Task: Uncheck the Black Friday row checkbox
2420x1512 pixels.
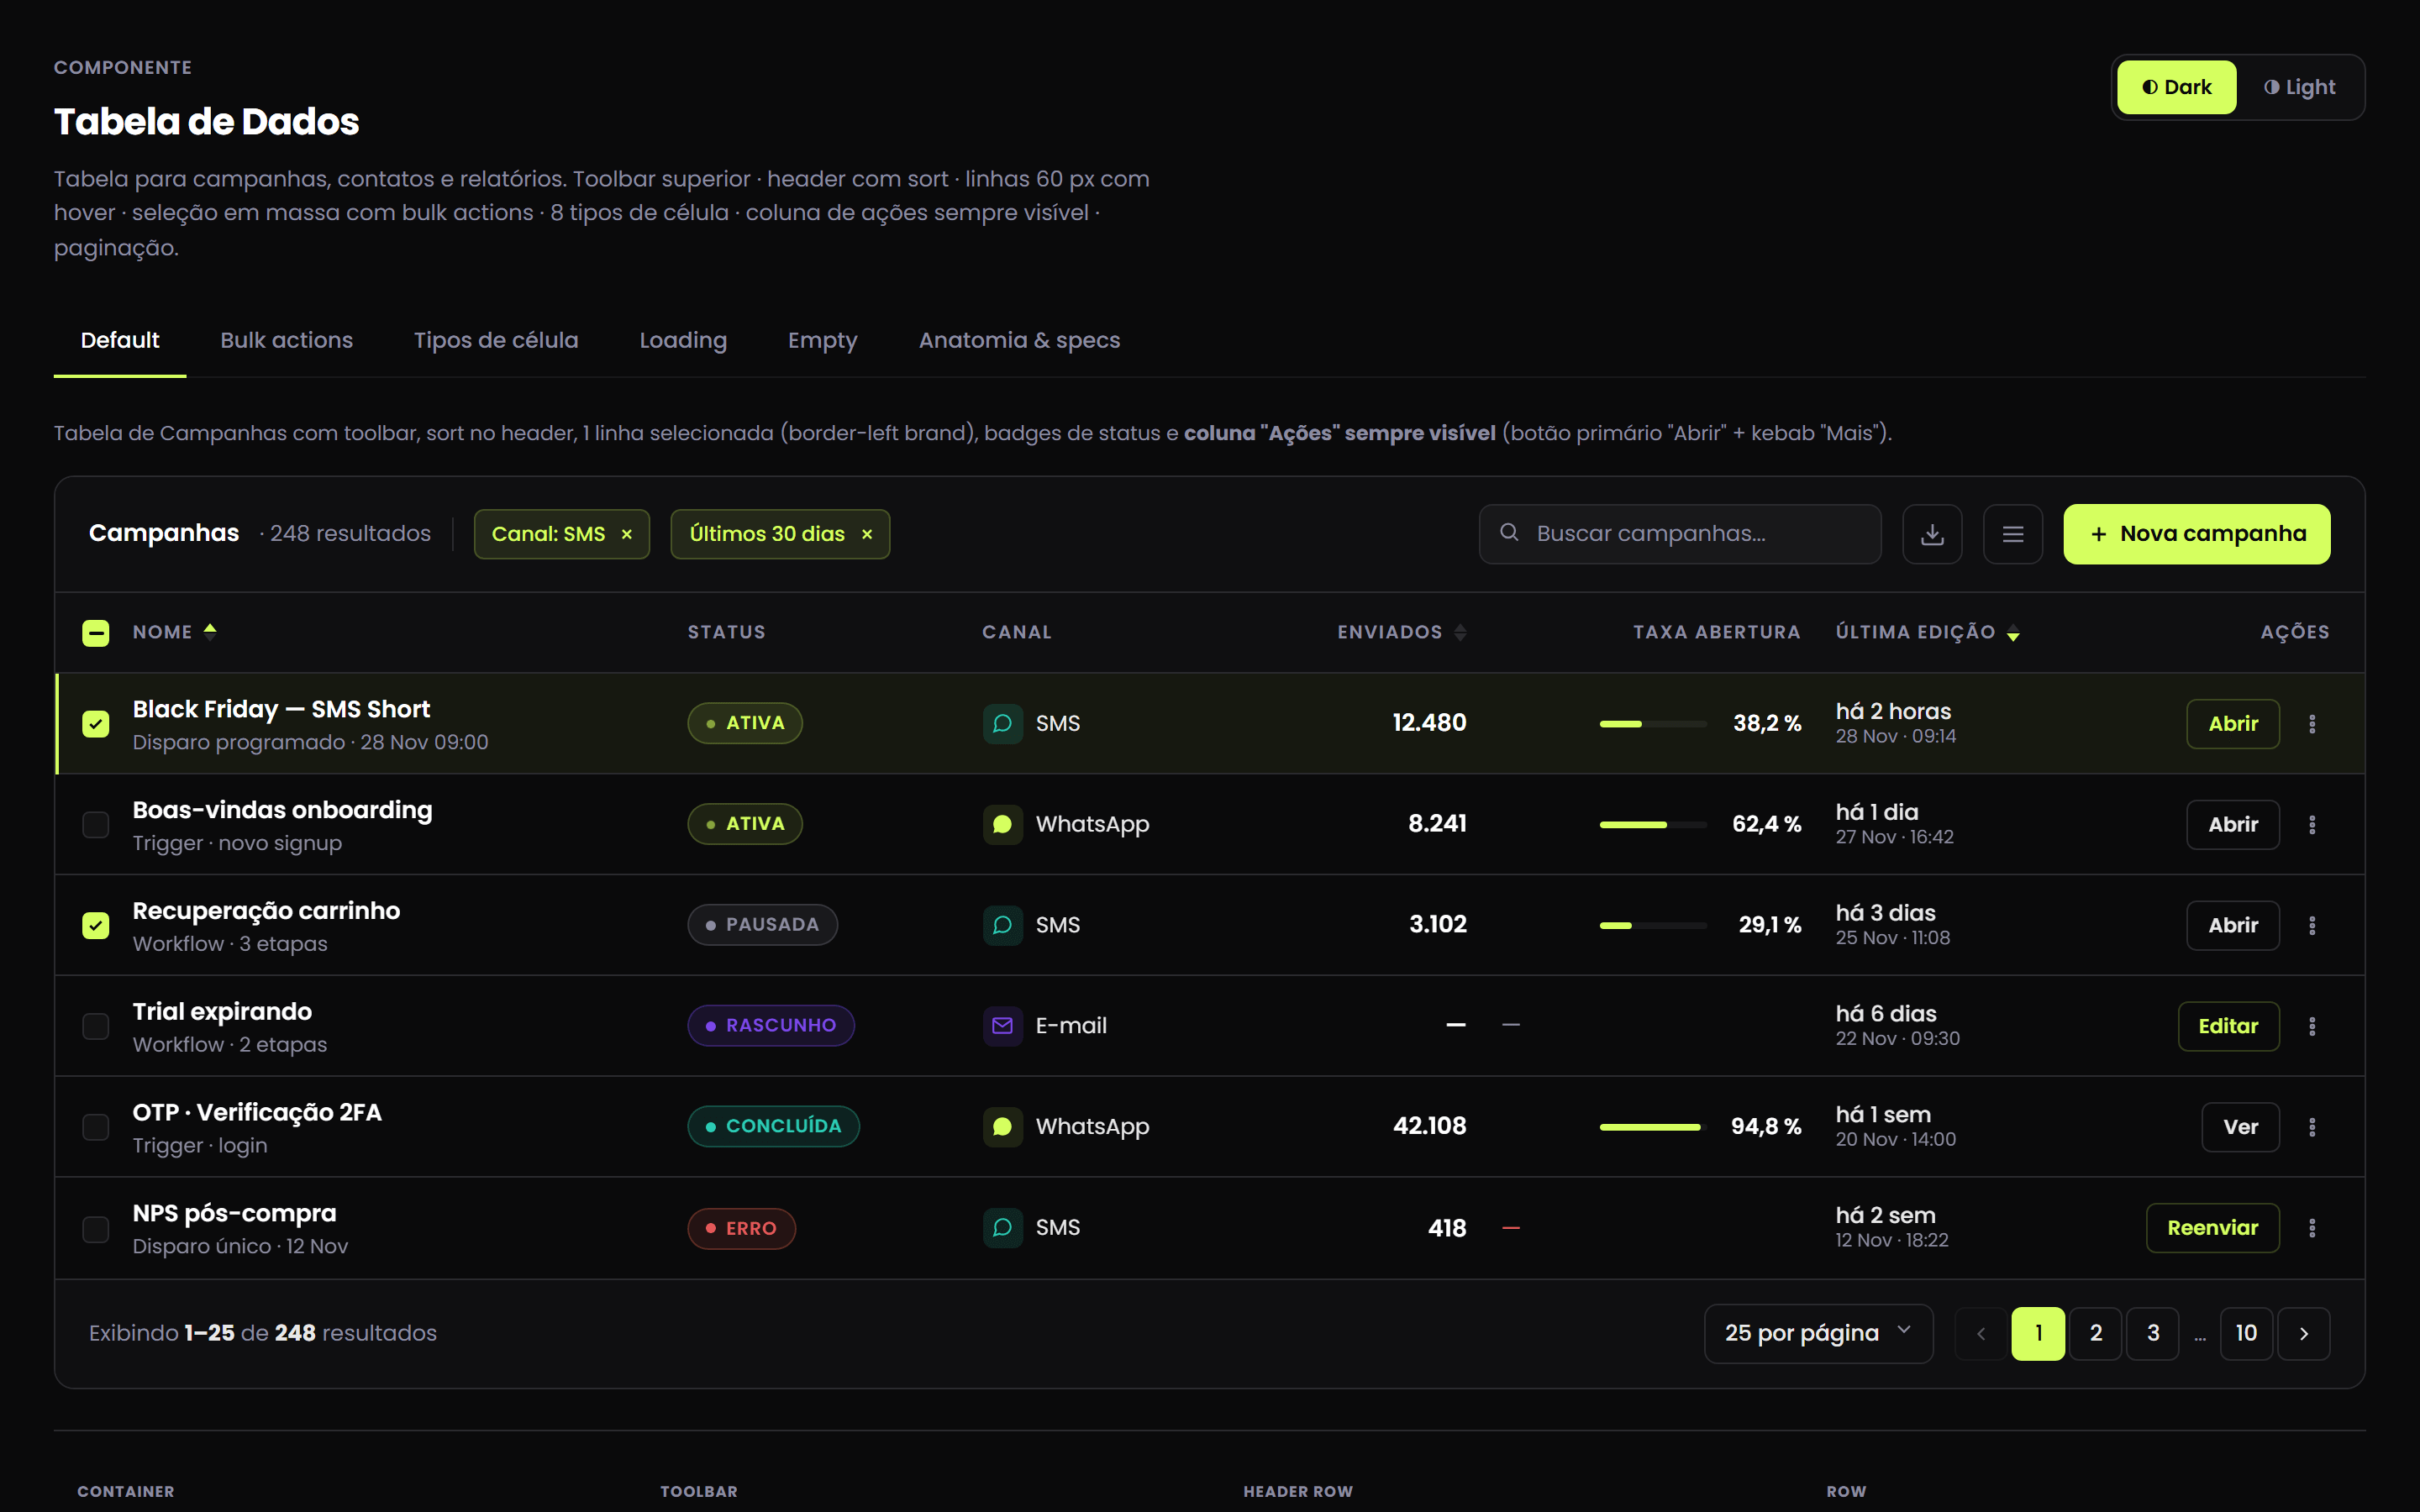Action: (x=96, y=724)
